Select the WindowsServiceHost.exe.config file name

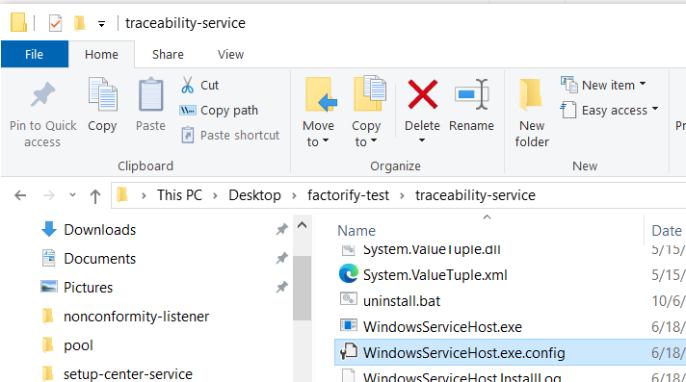[463, 353]
